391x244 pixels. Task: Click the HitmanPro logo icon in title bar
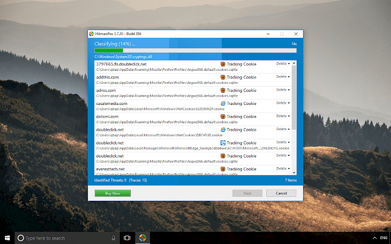tap(92, 34)
